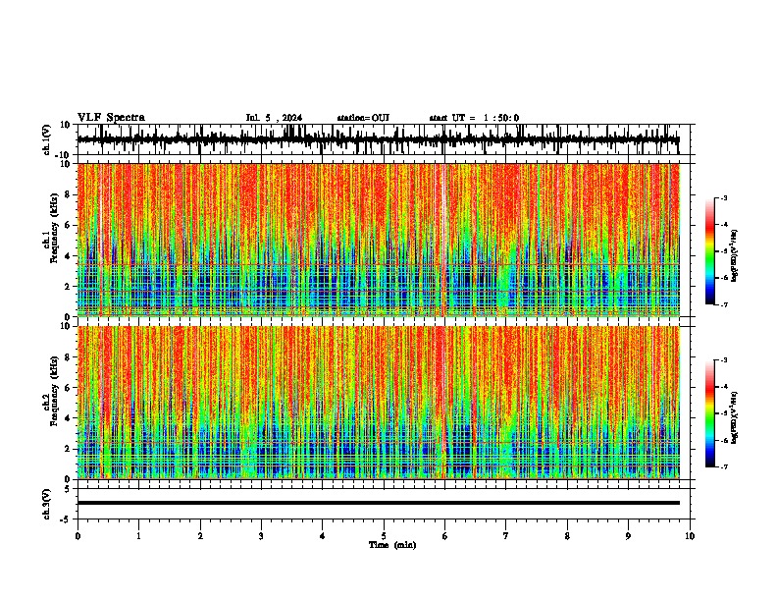
Task: Click the 'ch.1(V)' axis label
Action: [x=47, y=139]
